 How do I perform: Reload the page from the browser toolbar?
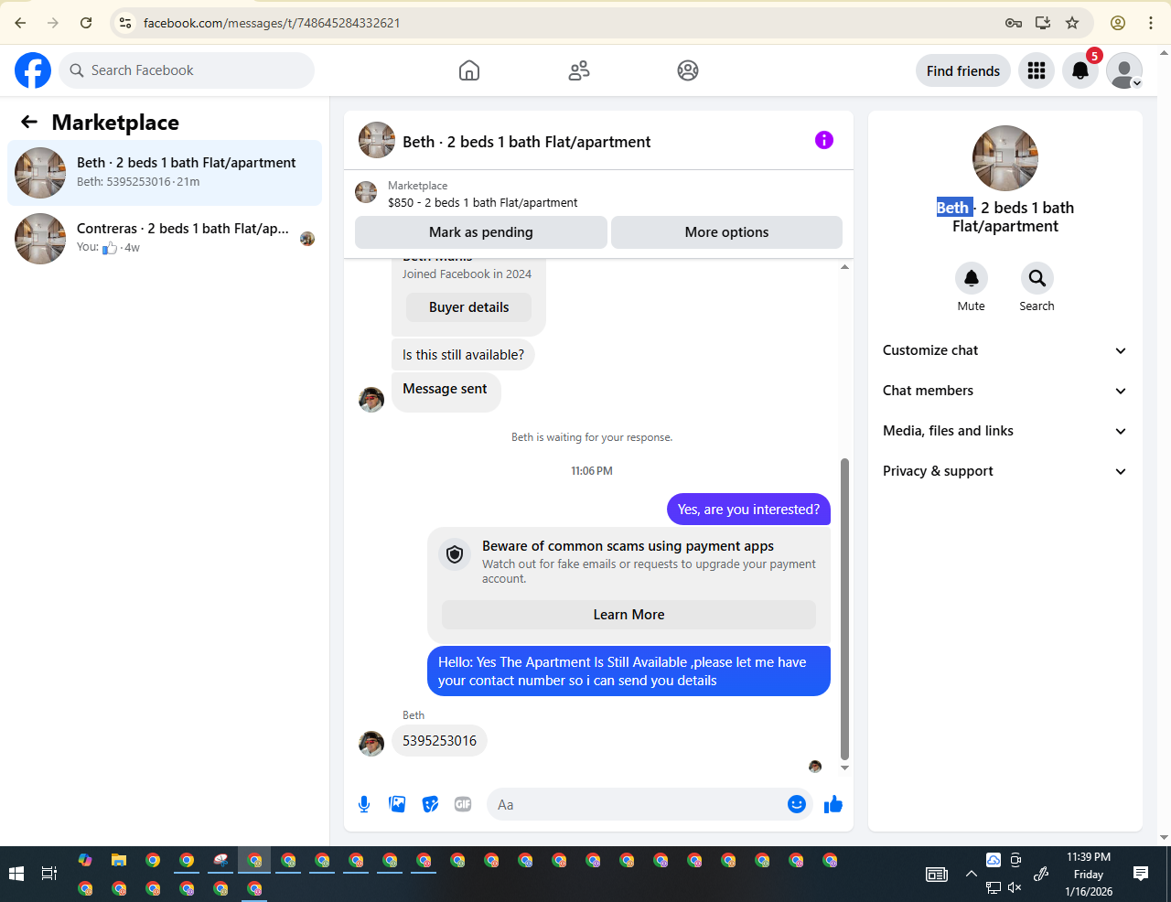pos(86,23)
